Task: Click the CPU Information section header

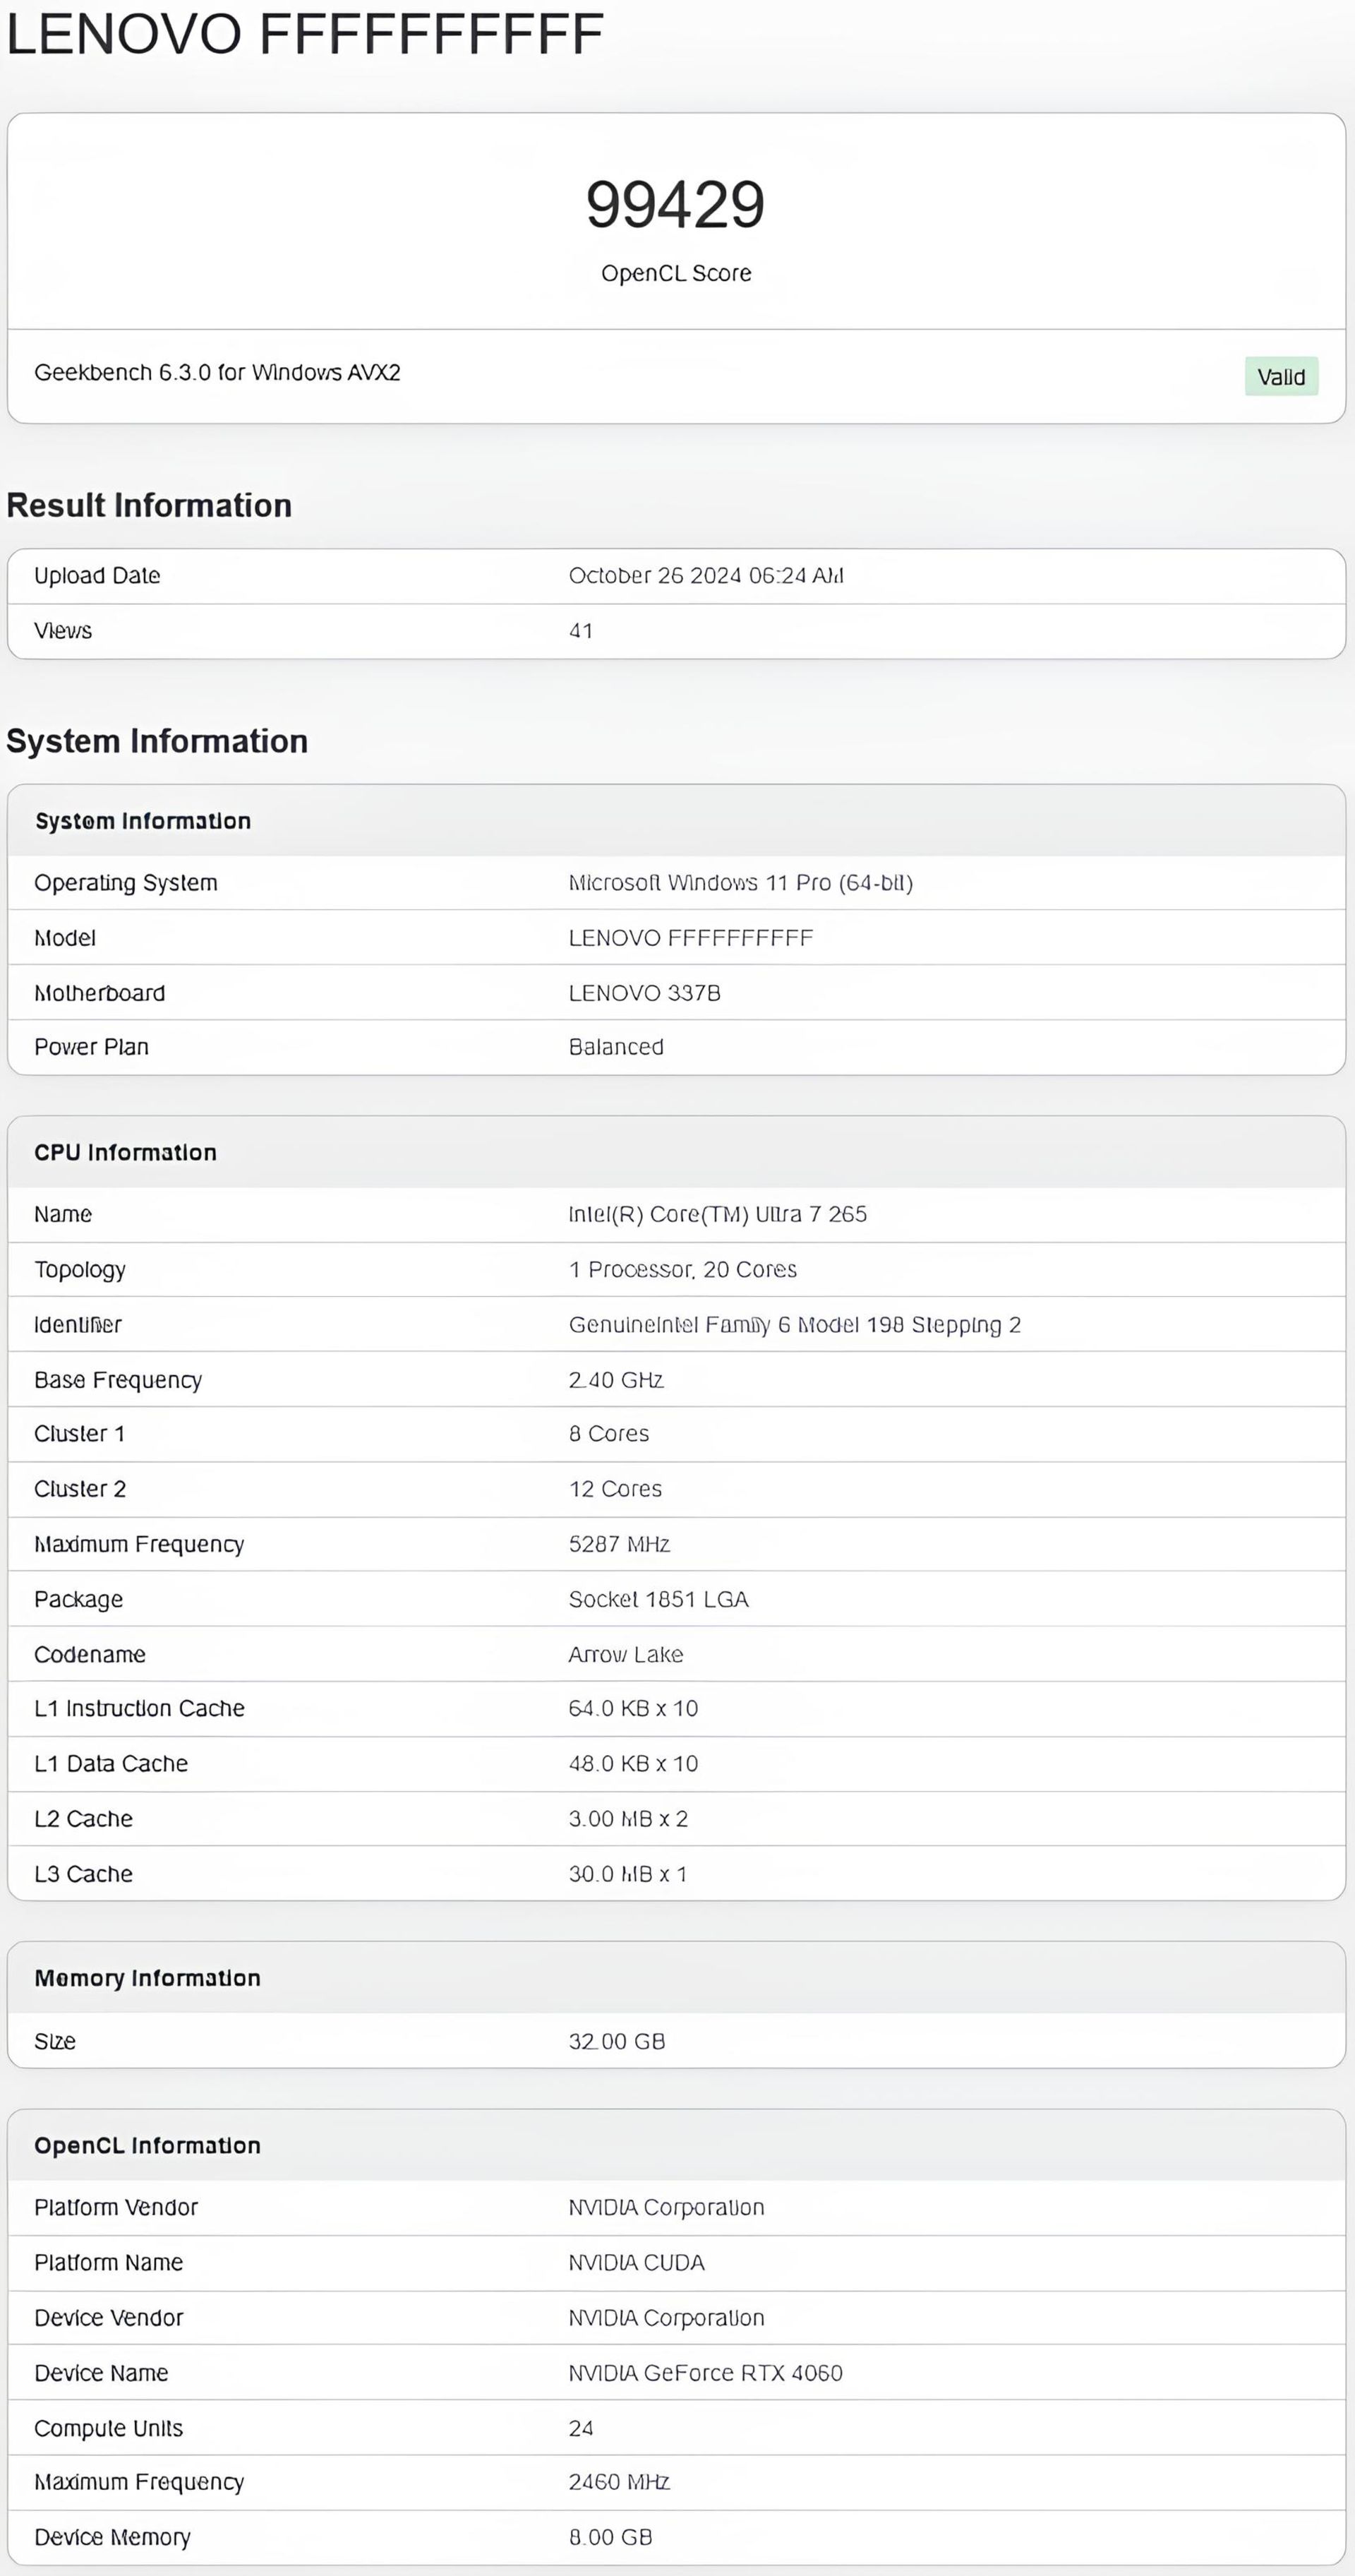Action: (125, 1152)
